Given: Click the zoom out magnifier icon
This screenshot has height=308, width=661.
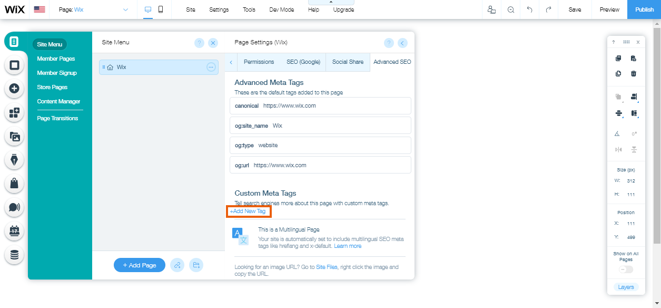Looking at the screenshot, I should 510,9.
